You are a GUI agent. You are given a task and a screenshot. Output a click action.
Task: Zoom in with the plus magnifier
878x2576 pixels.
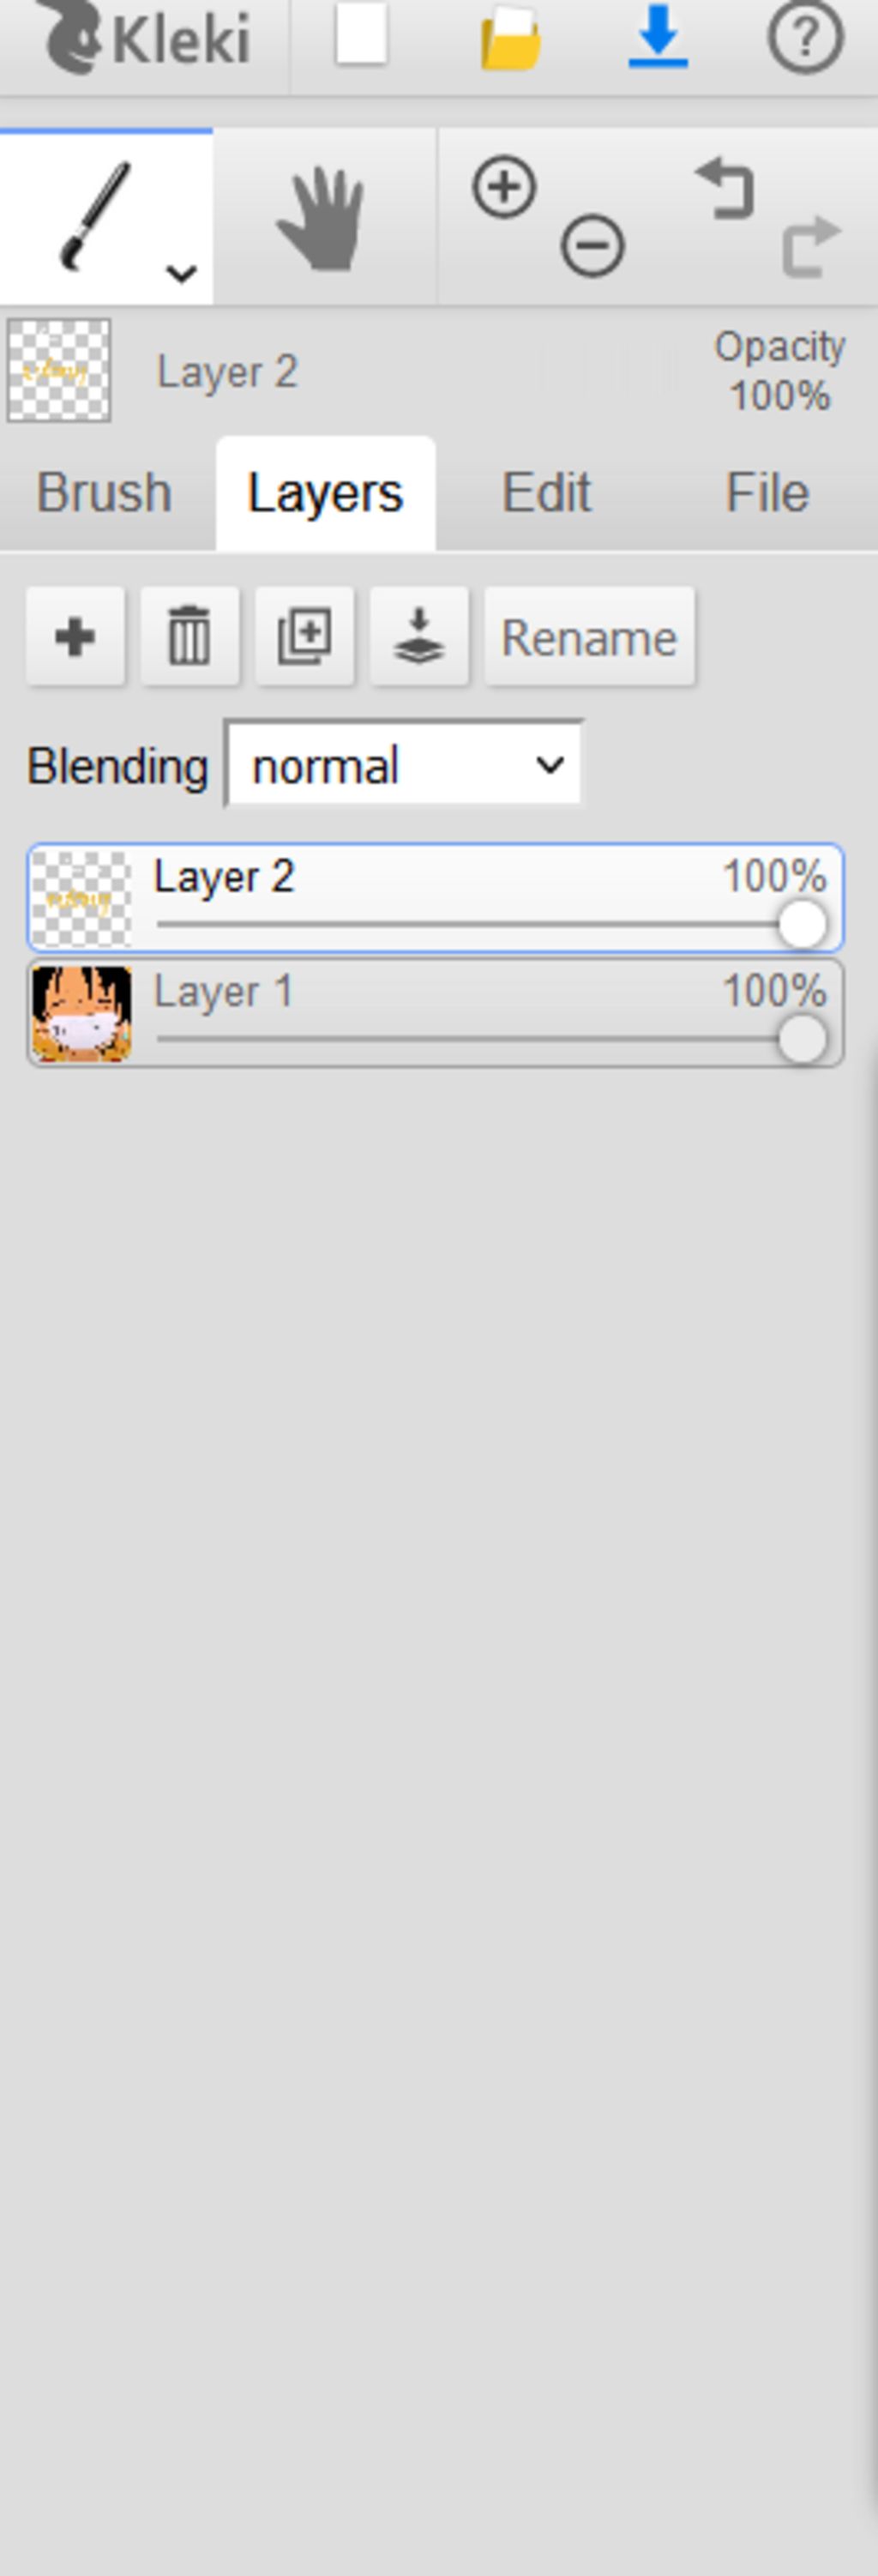point(503,187)
